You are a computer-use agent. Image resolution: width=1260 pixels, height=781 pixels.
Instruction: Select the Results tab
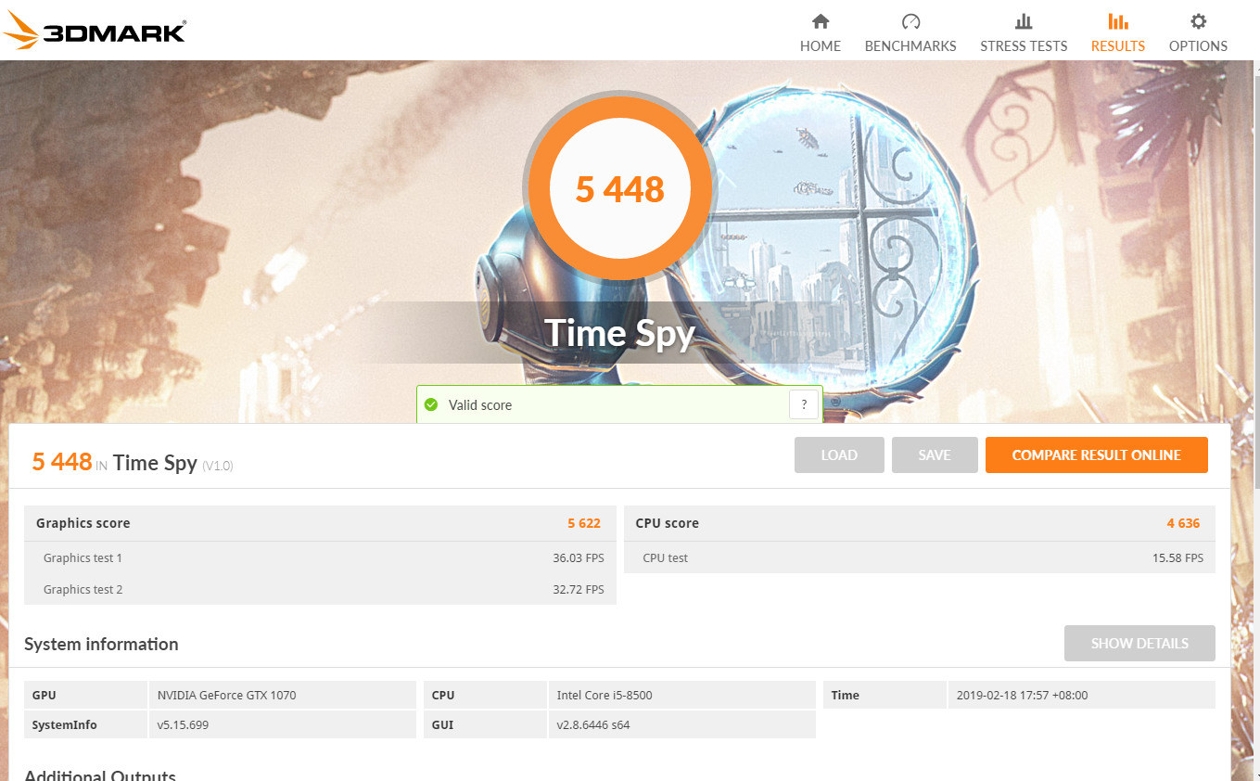pos(1118,33)
